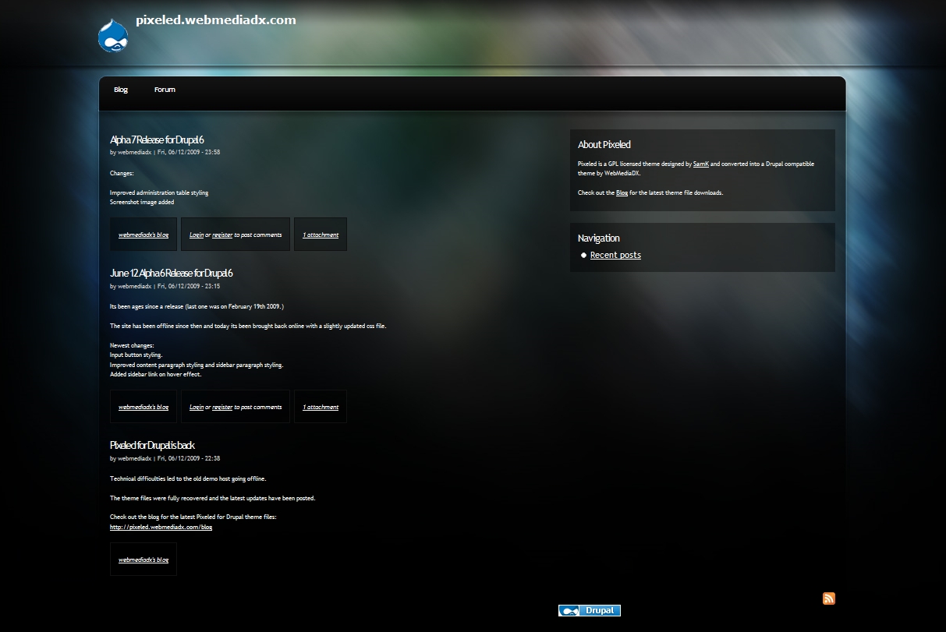
Task: Click webmediadx's blog under Pixeled is back post
Action: coord(143,560)
